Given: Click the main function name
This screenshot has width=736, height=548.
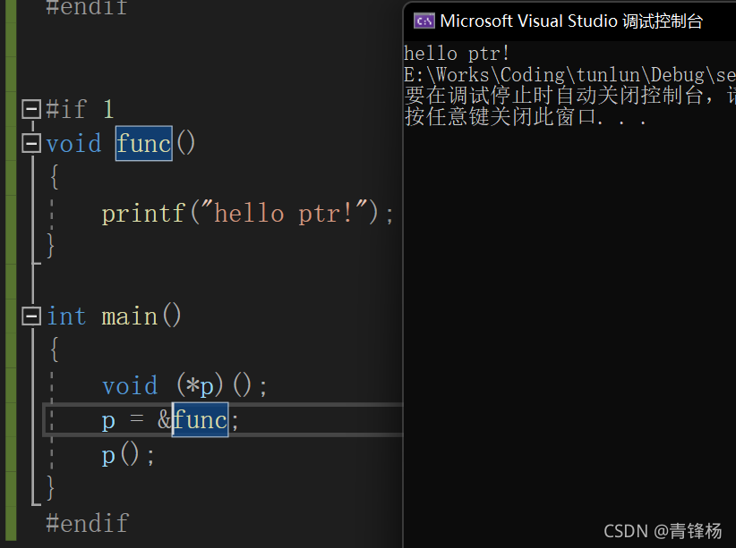Looking at the screenshot, I should [129, 316].
